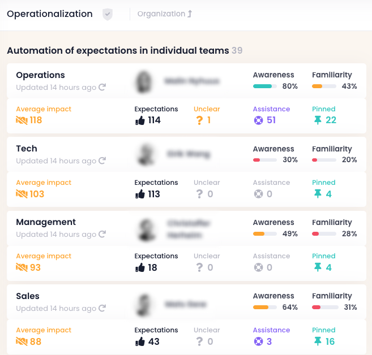Click the Operations pinned pushpin icon

(x=318, y=120)
